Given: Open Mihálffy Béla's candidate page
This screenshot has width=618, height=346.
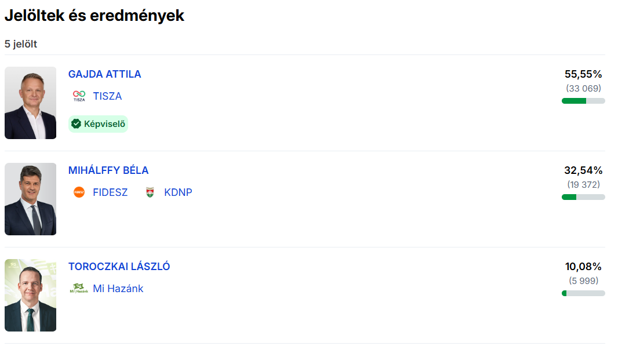Looking at the screenshot, I should 108,170.
